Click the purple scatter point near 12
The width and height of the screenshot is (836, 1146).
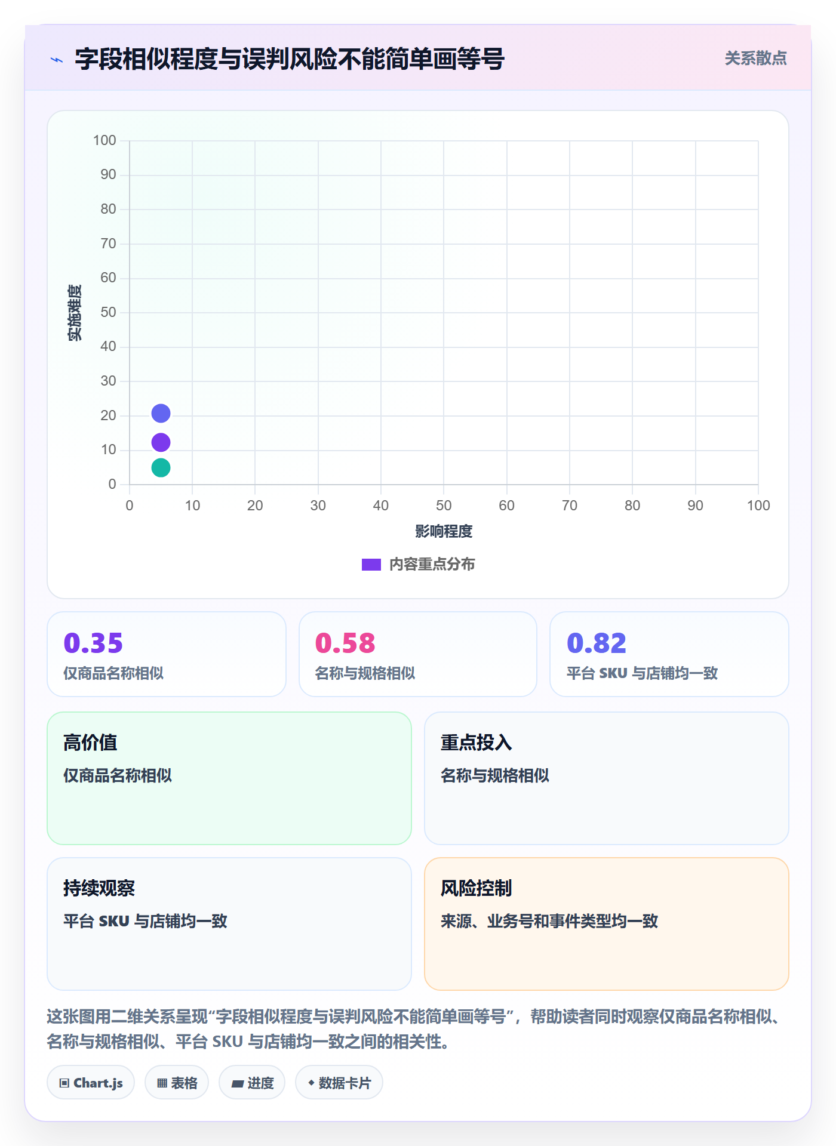[x=161, y=442]
